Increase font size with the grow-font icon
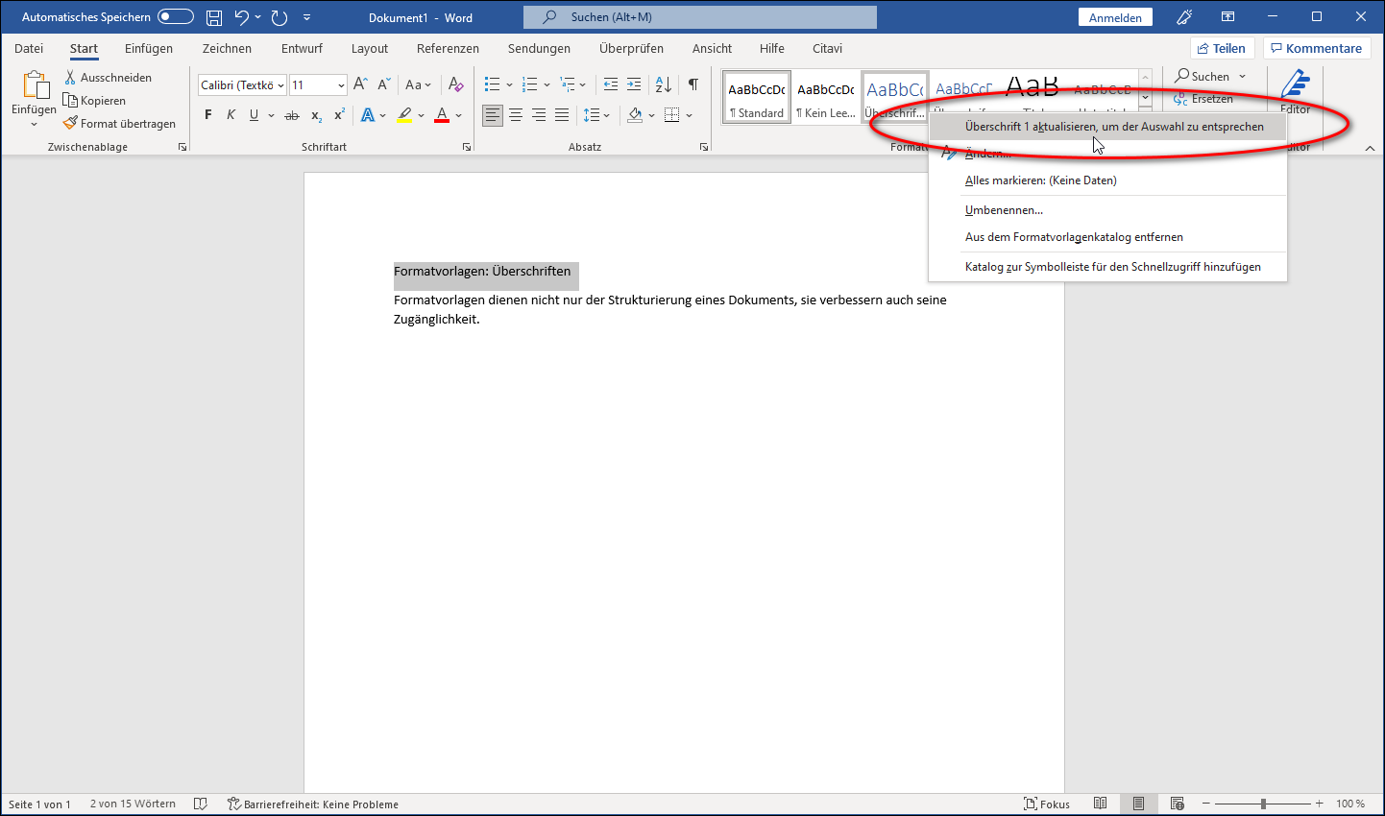Viewport: 1385px width, 816px height. tap(360, 85)
